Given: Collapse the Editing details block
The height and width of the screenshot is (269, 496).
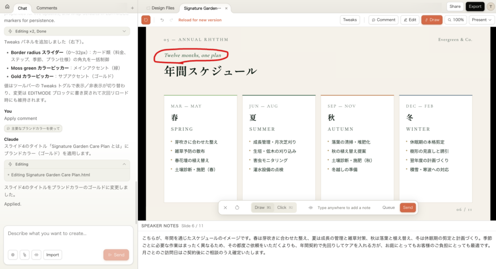Looking at the screenshot, I should [124, 164].
